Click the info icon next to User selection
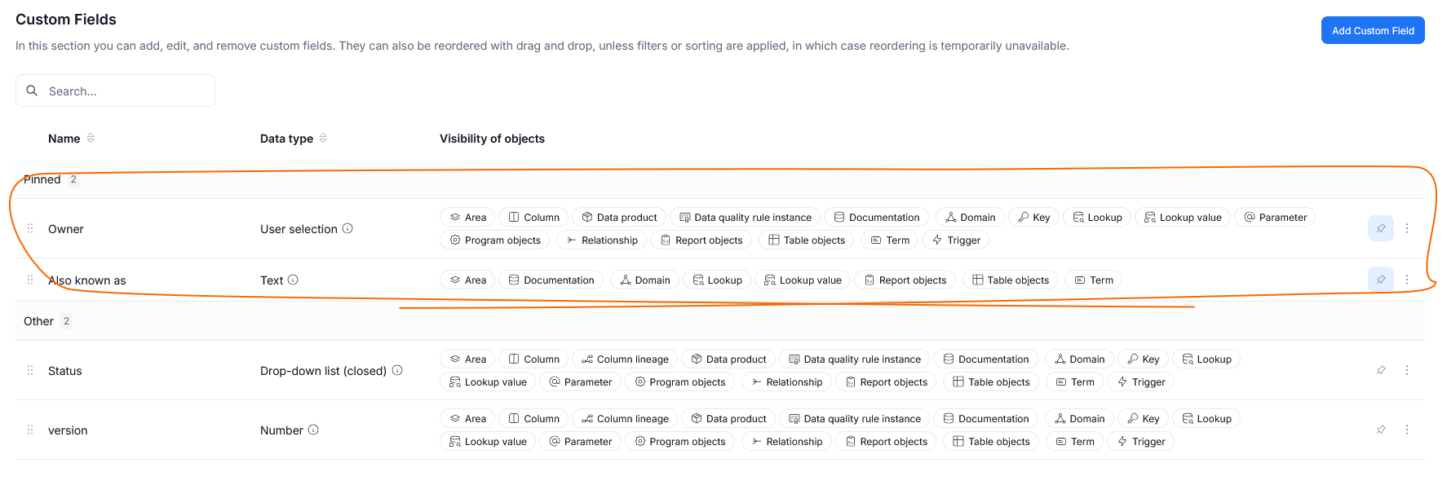Screen dimensions: 1447x485 click(347, 228)
